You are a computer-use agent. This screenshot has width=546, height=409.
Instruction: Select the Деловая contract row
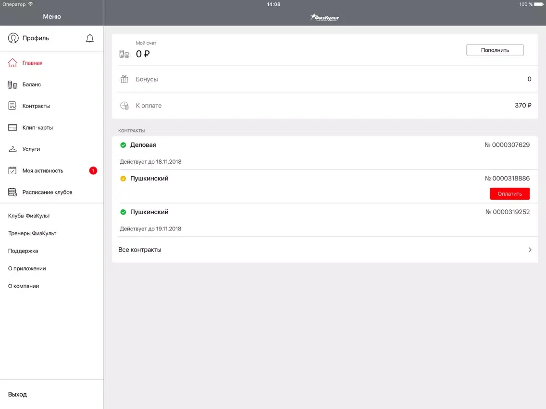pyautogui.click(x=324, y=153)
